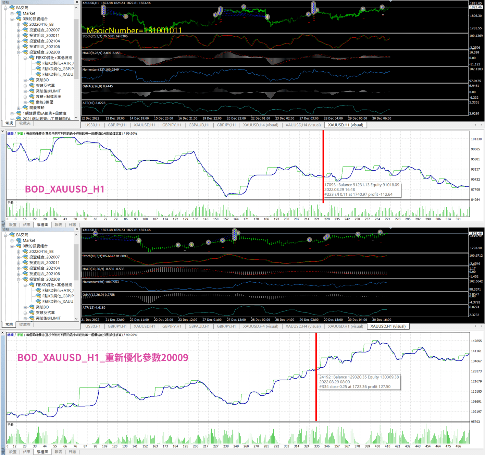This screenshot has height=455, width=485.
Task: Click the 動能3擠壓 expert advisor icon
Action: [32, 102]
